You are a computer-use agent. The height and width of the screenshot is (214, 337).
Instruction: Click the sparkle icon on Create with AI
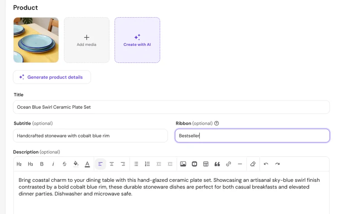[137, 37]
